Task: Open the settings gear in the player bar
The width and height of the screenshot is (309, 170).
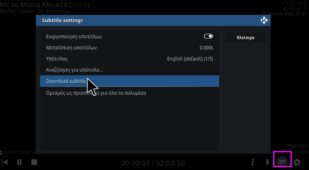Action: [x=297, y=162]
